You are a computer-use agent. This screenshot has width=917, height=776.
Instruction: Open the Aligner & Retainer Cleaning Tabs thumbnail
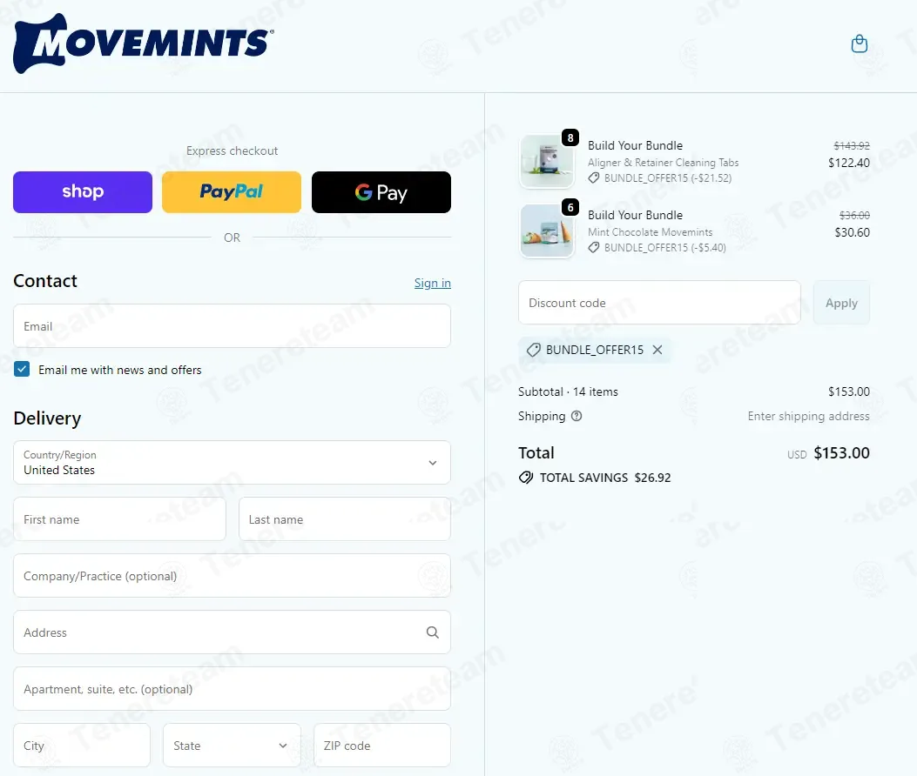tap(547, 161)
